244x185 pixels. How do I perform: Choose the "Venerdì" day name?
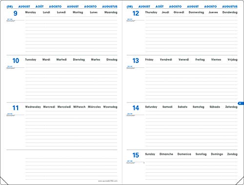coord(183,60)
